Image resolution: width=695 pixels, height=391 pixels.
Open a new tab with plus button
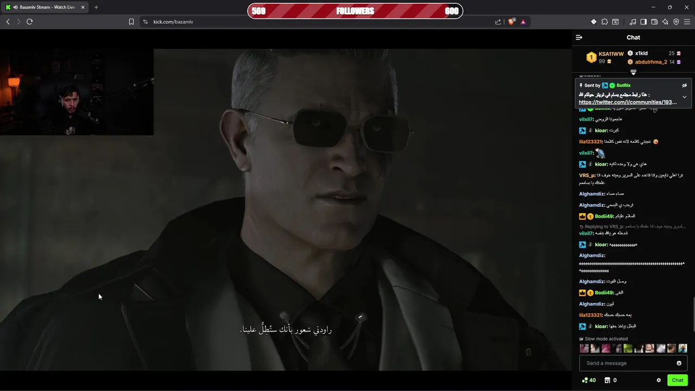(96, 7)
